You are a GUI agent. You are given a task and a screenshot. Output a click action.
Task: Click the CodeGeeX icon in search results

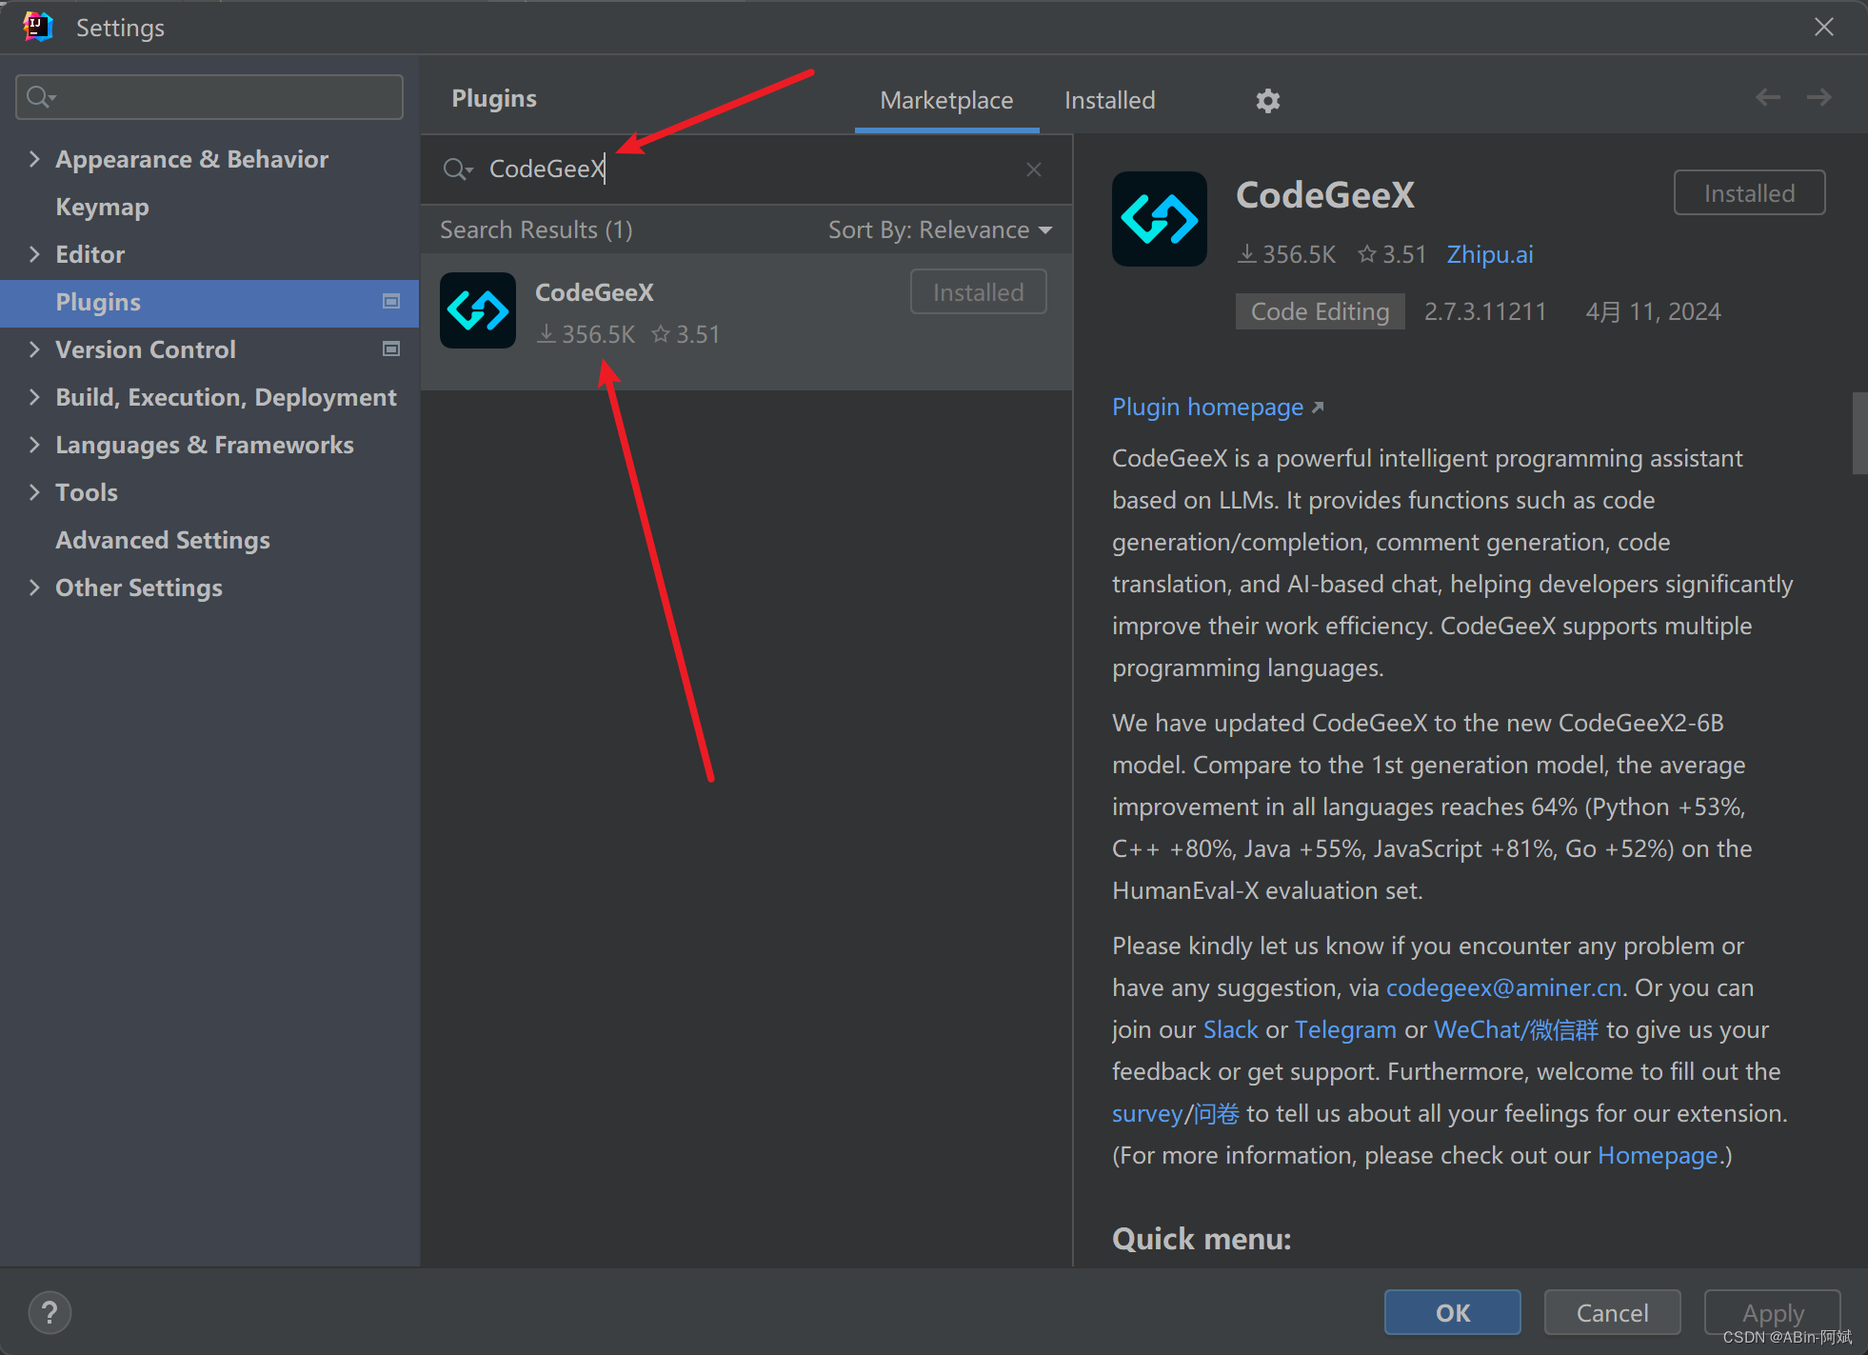[x=478, y=310]
